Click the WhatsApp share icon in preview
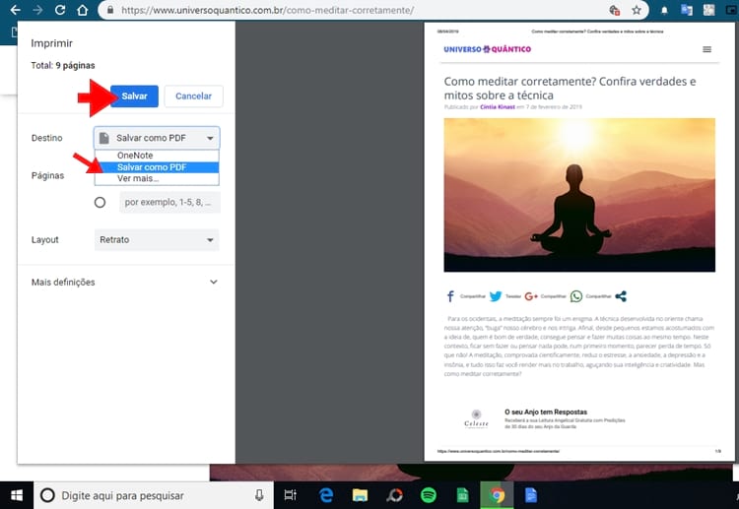The height and width of the screenshot is (509, 739). tap(576, 295)
